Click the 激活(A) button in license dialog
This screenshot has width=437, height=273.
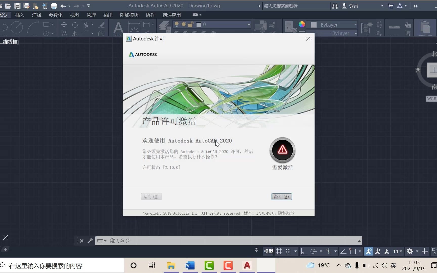coord(281,197)
